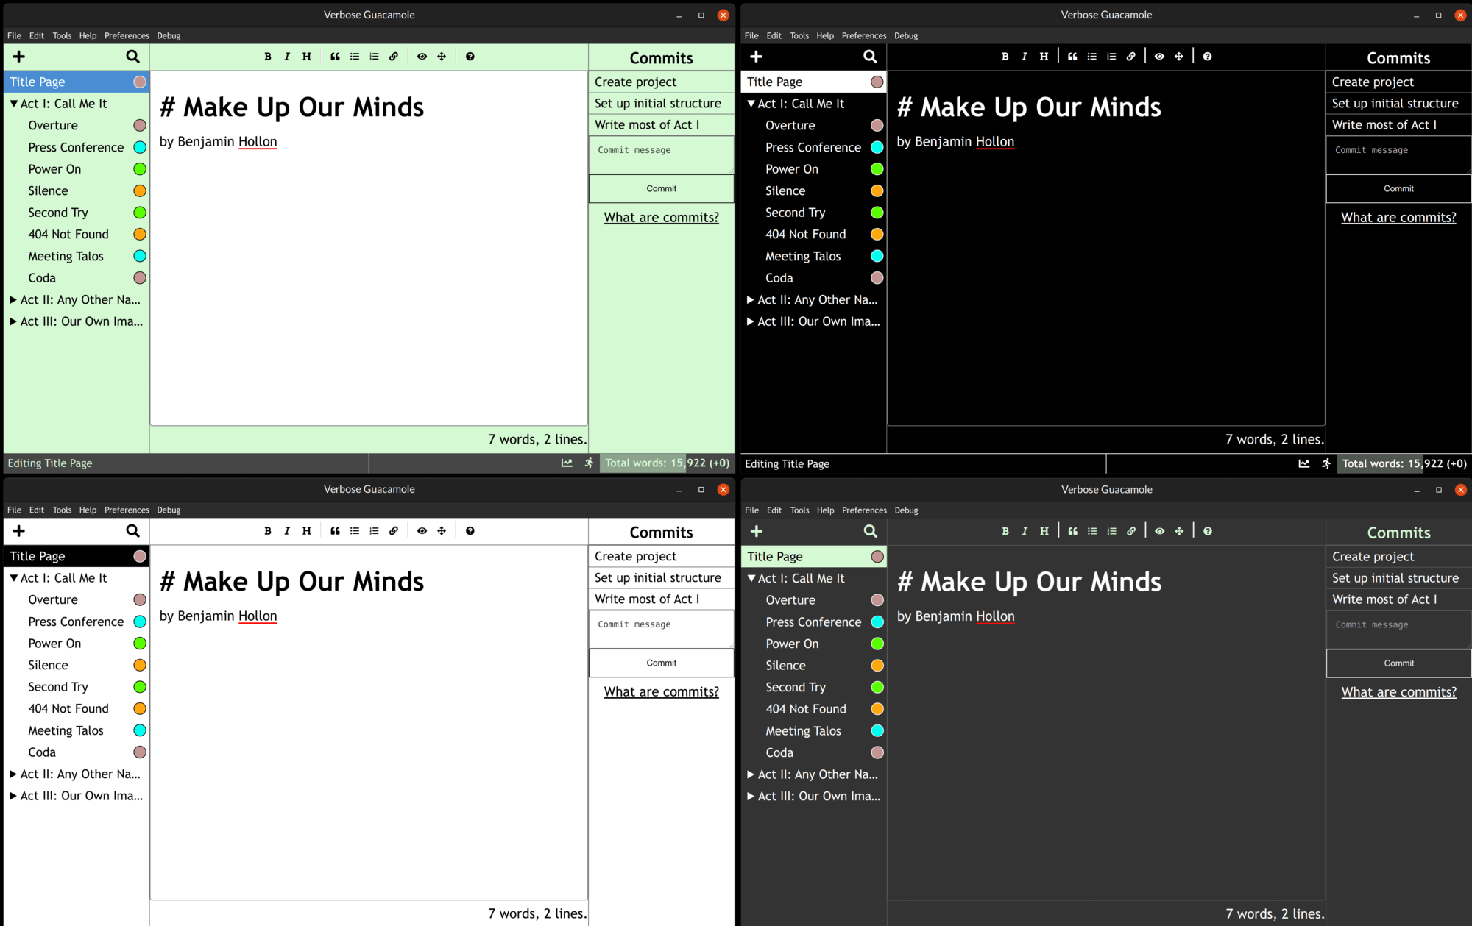Viewport: 1472px width, 926px height.
Task: Open 'What are commits?' link in black-themed window
Action: (x=1398, y=218)
